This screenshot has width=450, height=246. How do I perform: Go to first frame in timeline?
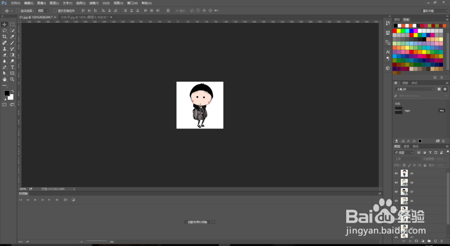pos(20,200)
